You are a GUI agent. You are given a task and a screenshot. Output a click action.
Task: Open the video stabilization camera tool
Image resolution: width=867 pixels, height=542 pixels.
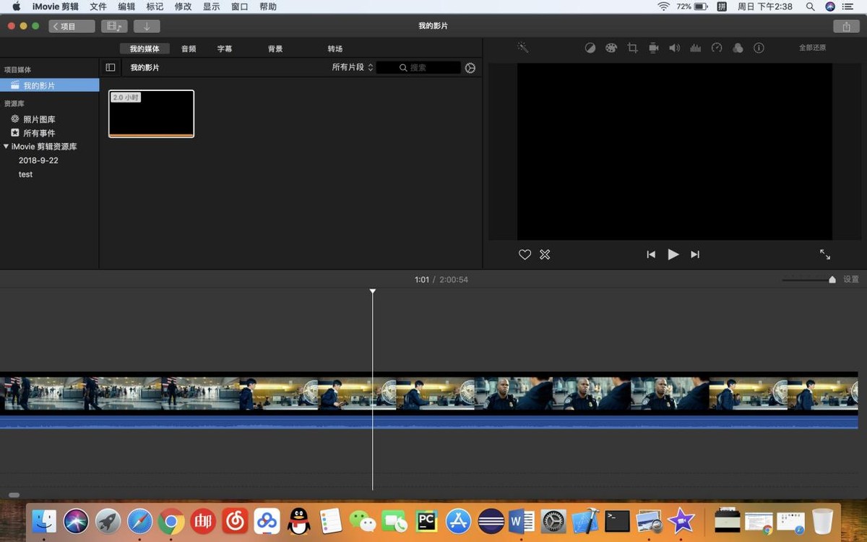pyautogui.click(x=653, y=48)
